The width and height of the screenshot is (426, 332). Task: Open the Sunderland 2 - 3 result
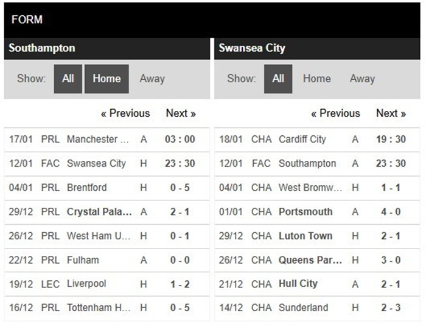316,308
